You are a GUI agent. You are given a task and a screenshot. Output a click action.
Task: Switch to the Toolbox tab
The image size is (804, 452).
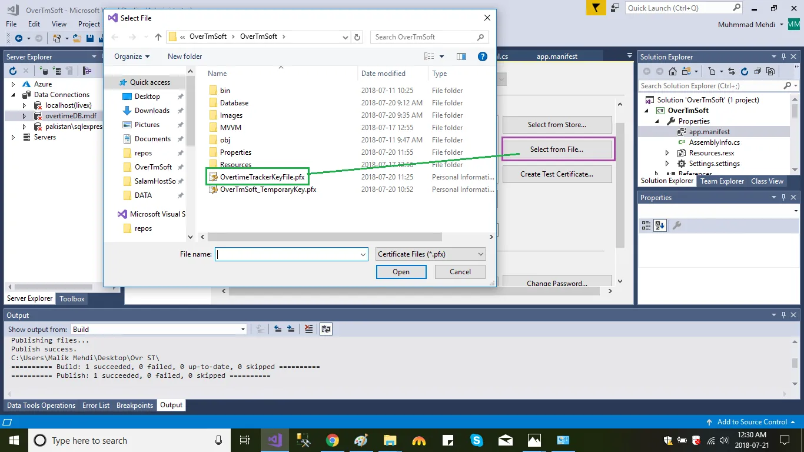[72, 299]
